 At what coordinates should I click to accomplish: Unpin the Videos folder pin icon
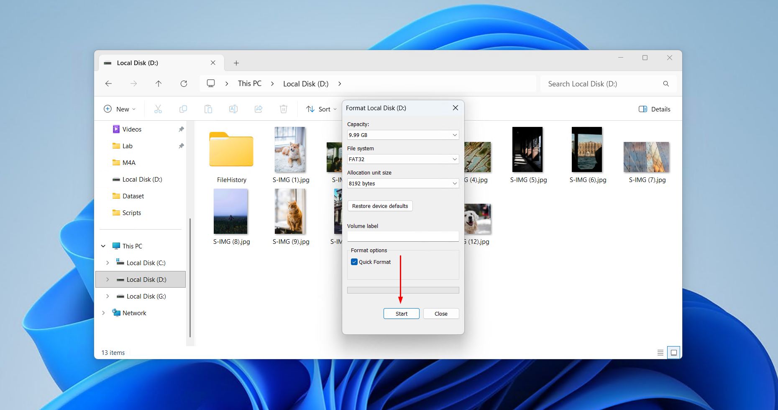pyautogui.click(x=181, y=129)
